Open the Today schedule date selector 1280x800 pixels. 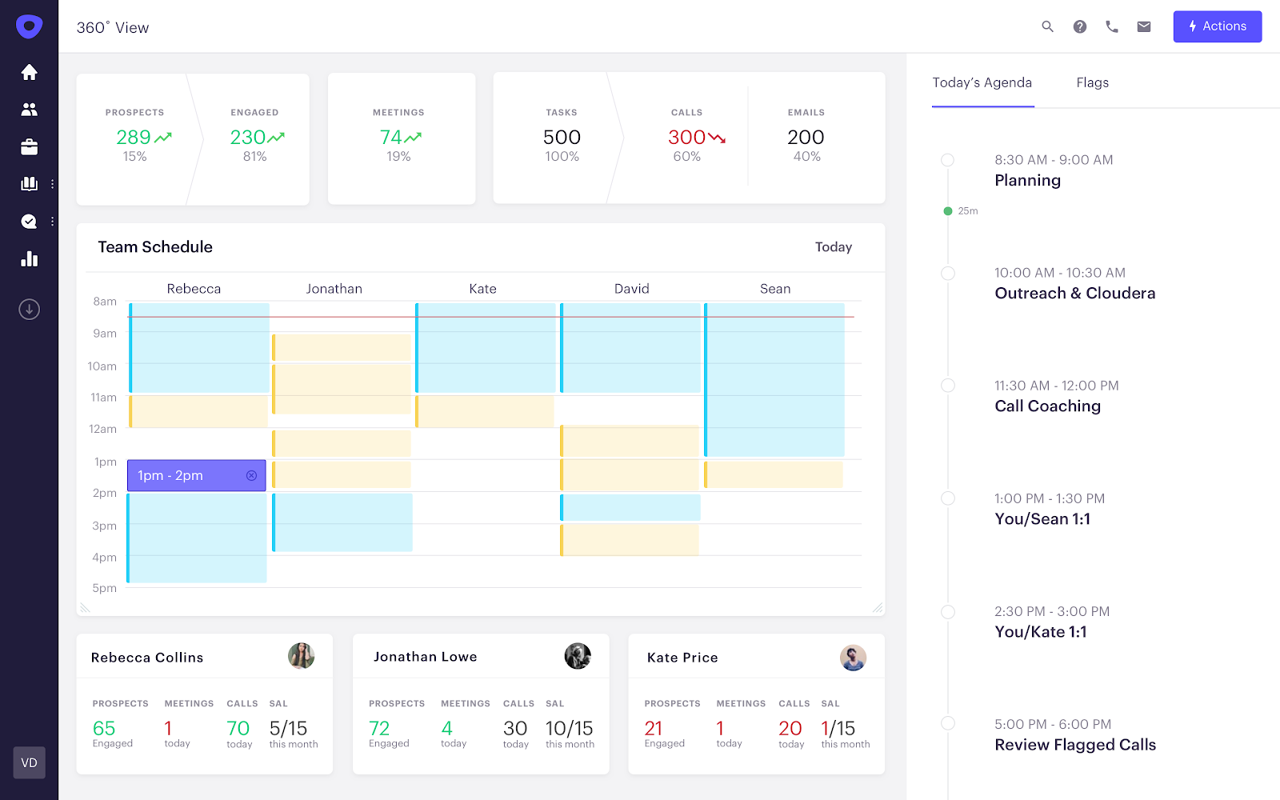[x=834, y=247]
